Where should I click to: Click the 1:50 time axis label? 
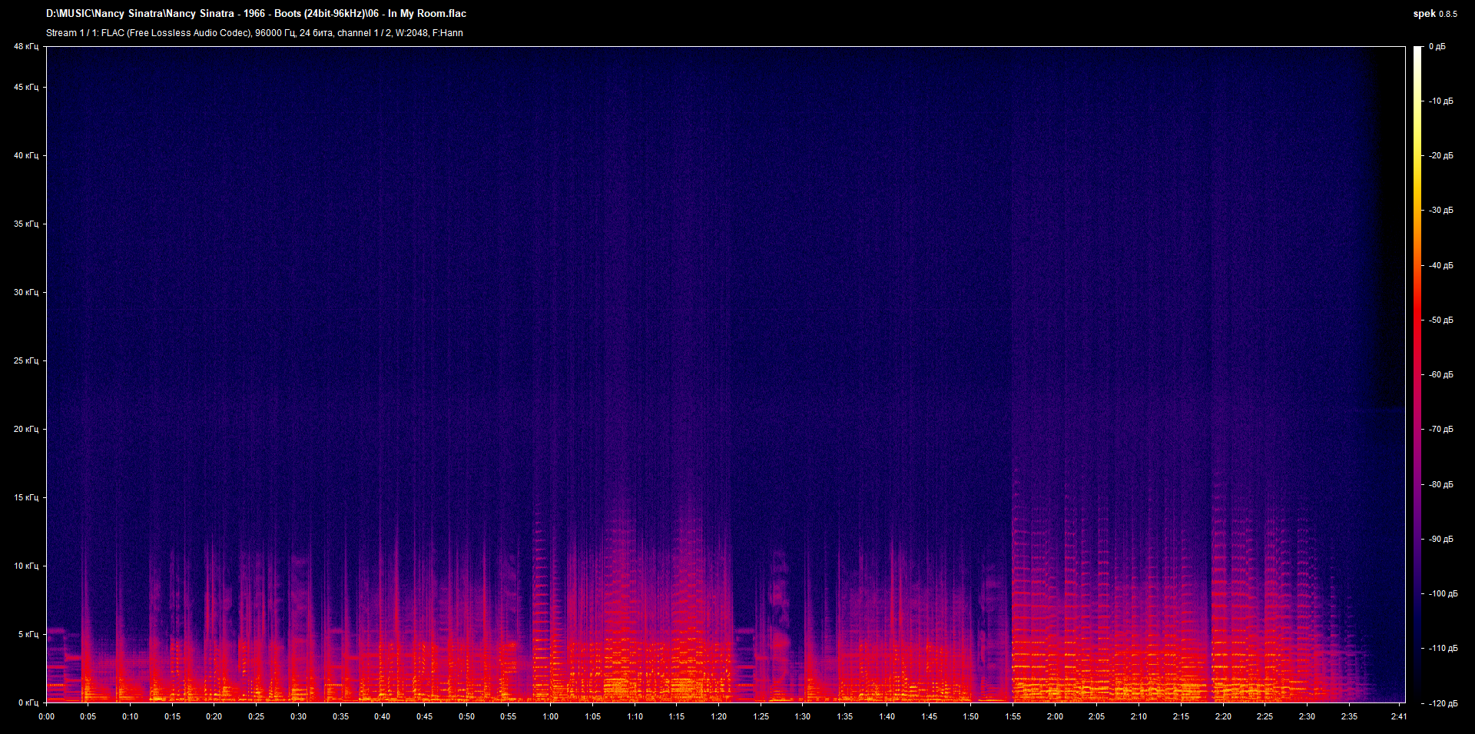pyautogui.click(x=971, y=716)
